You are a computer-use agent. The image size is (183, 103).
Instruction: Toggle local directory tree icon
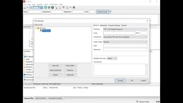(34, 7)
